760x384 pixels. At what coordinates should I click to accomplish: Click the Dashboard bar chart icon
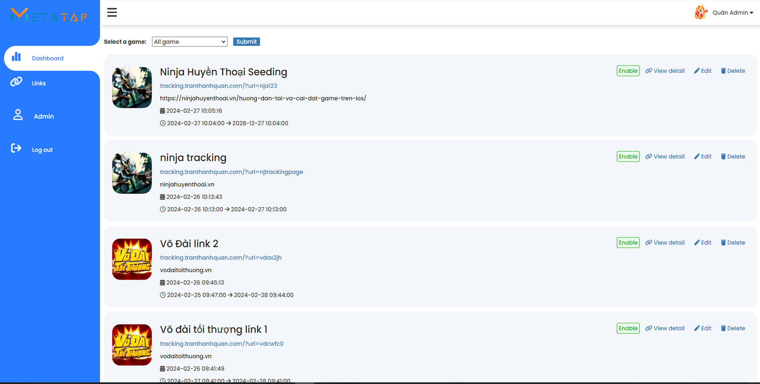(16, 57)
